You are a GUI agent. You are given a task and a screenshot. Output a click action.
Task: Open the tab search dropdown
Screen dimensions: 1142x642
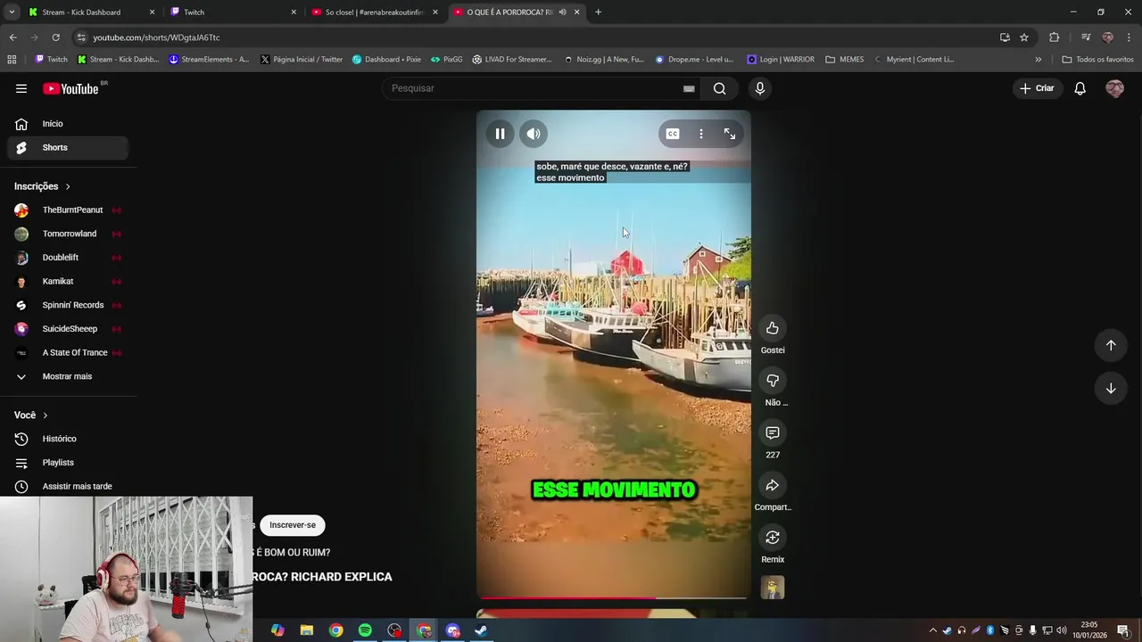point(12,12)
